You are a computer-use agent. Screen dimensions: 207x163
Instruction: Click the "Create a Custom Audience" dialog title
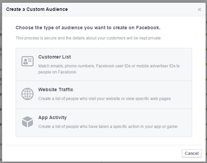tap(37, 9)
